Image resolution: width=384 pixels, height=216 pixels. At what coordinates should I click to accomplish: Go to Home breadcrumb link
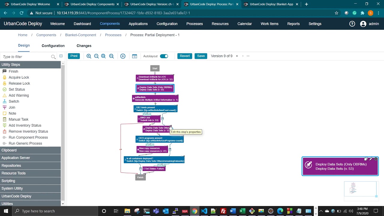coord(22,35)
